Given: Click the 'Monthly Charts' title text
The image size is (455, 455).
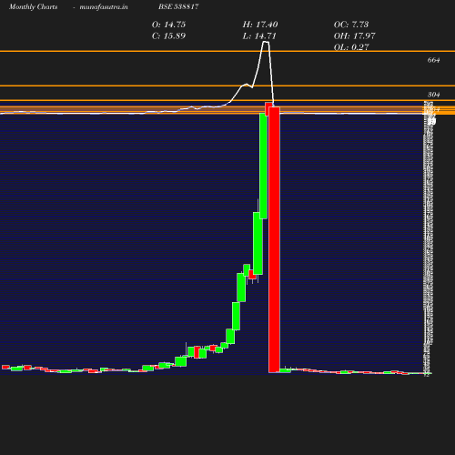Looking at the screenshot, I should tap(34, 6).
